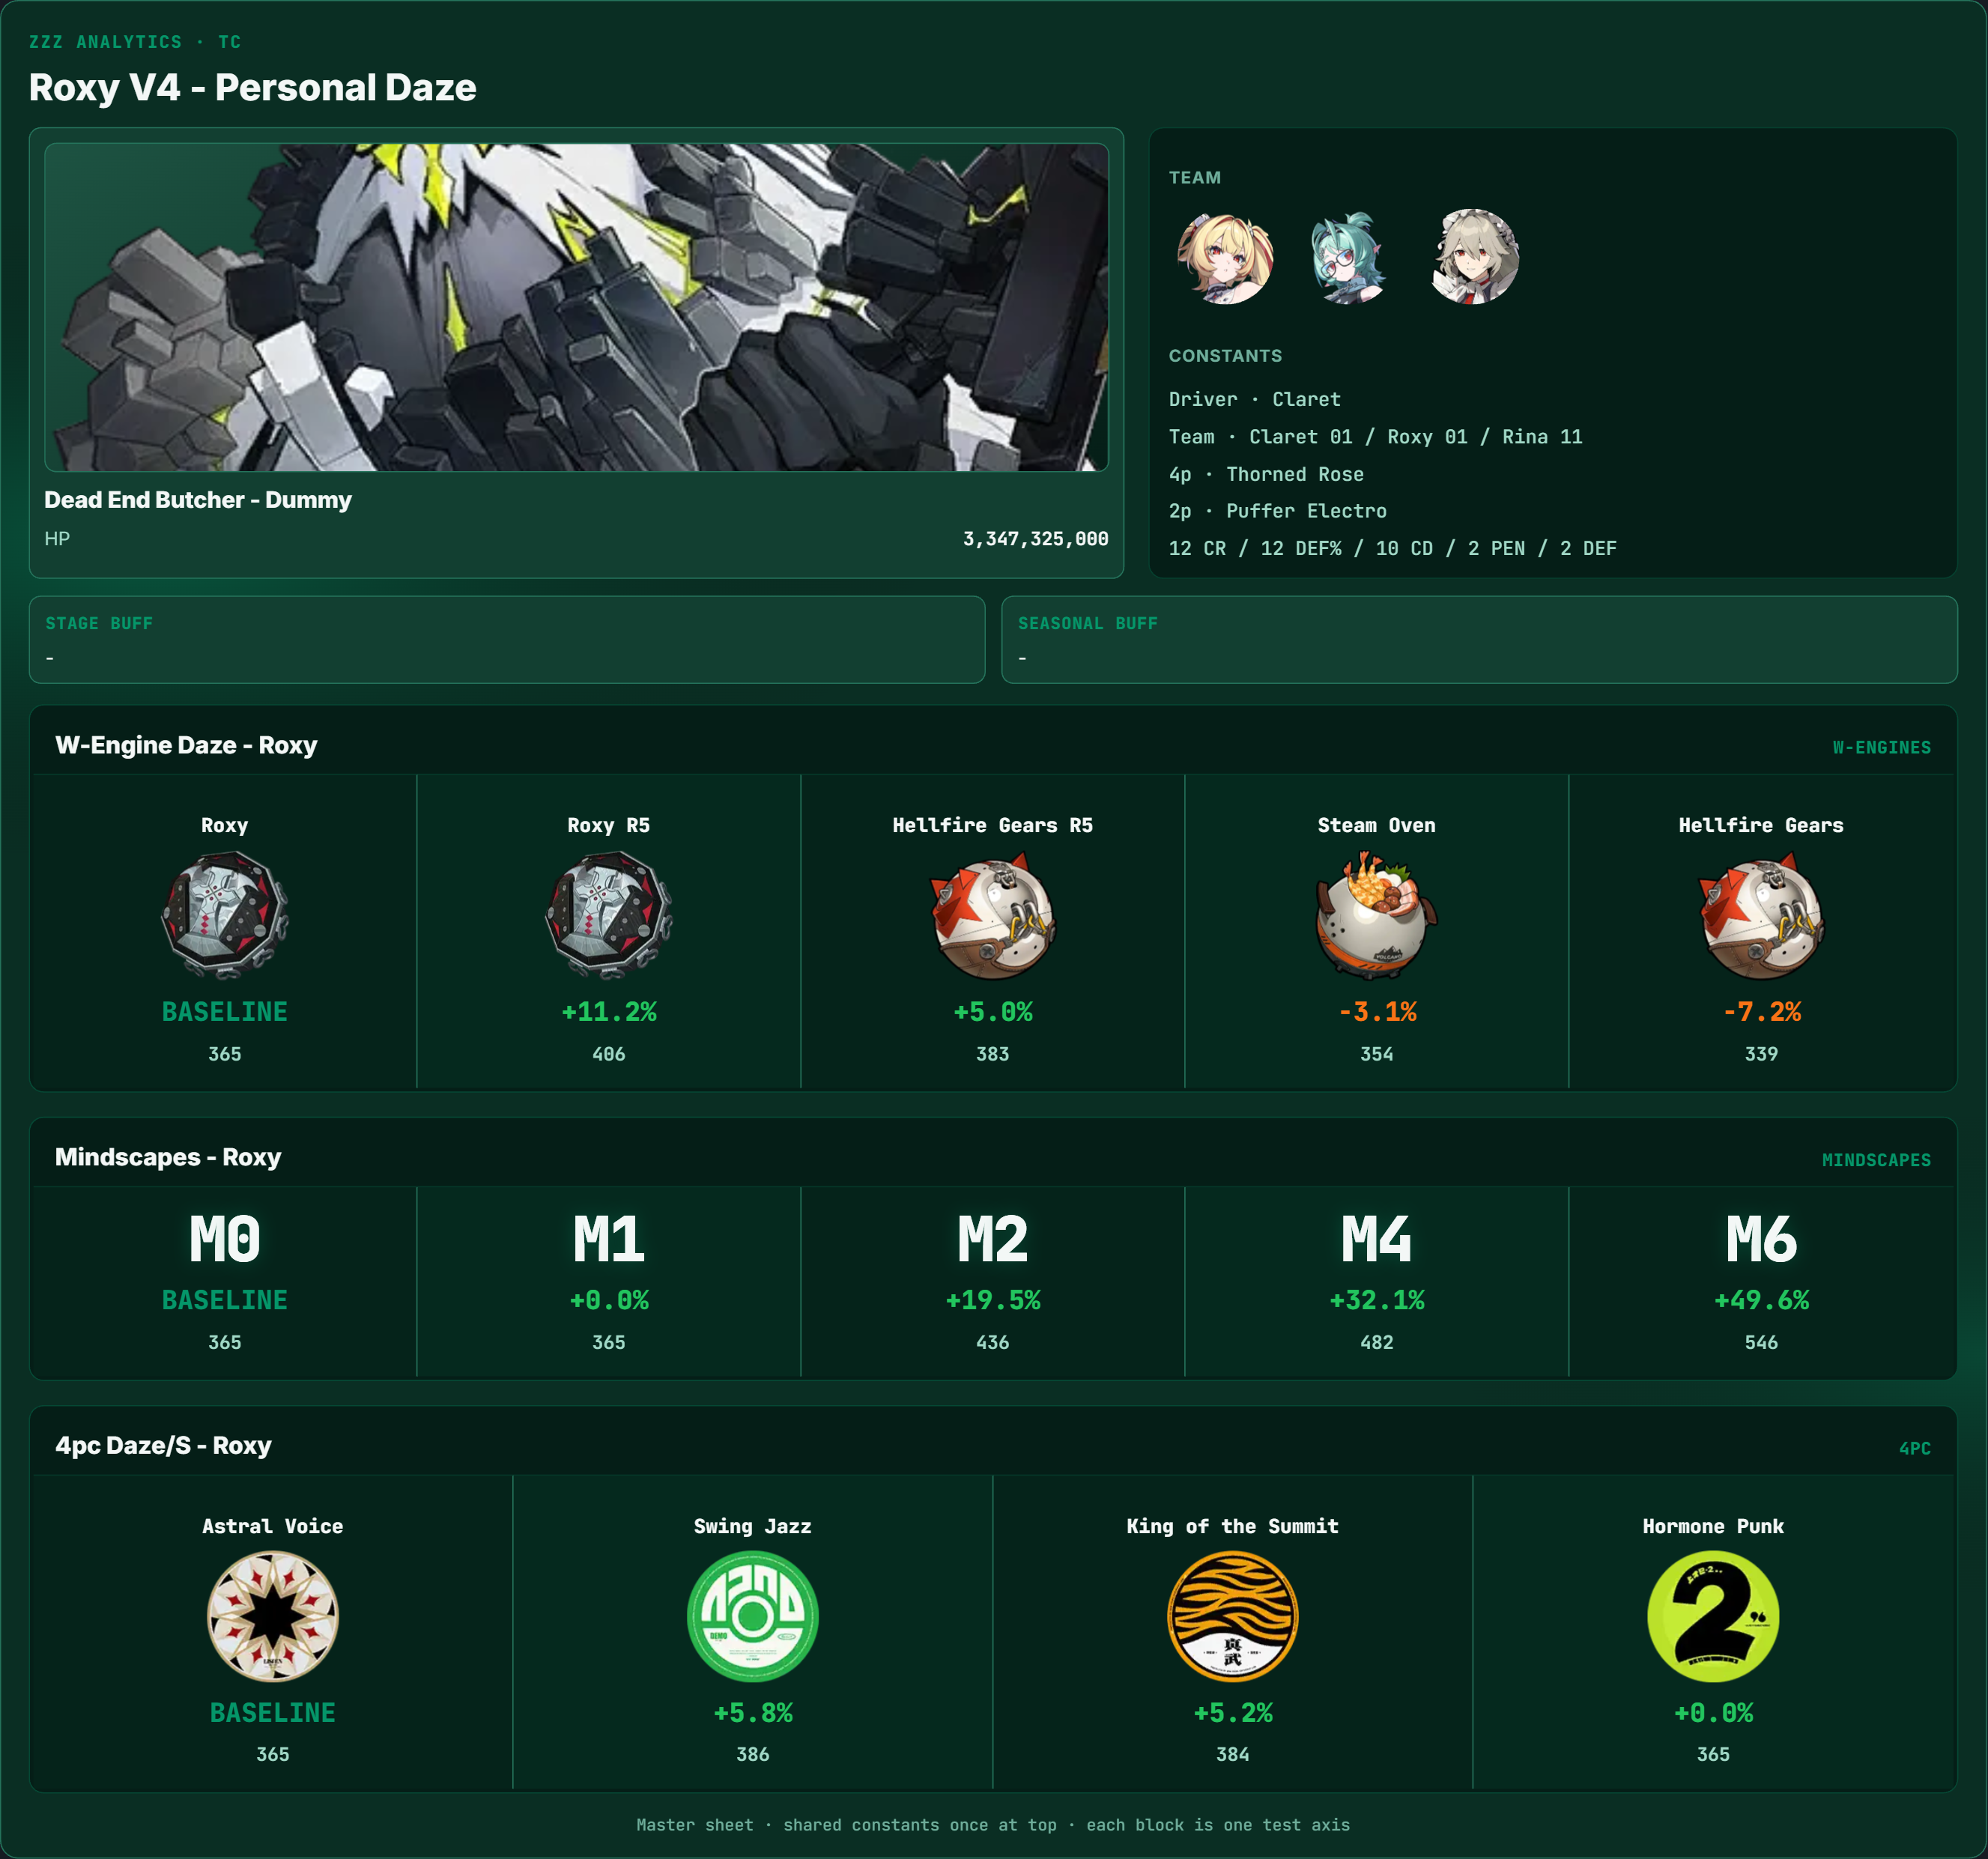Click the W-engine icon under Hellfire Gears at -7.2%
Viewport: 1988px width, 1859px height.
point(1761,915)
